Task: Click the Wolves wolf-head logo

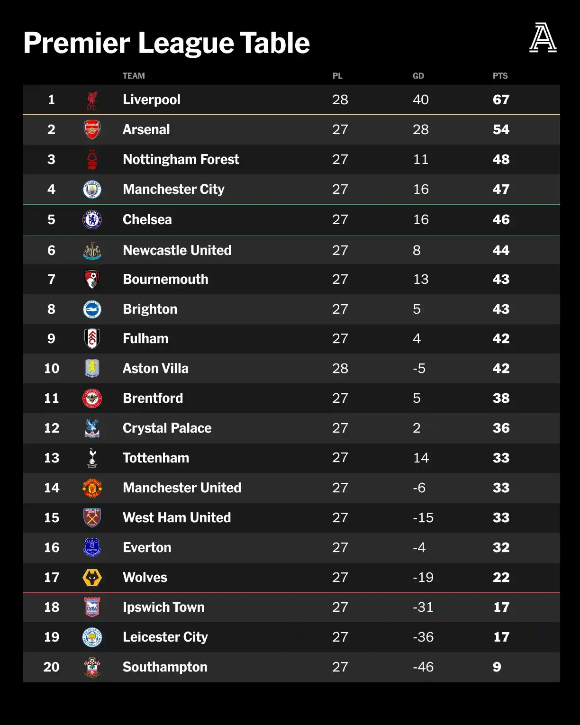Action: (92, 577)
